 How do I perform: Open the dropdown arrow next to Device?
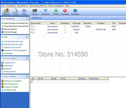pyautogui.click(x=40, y=12)
